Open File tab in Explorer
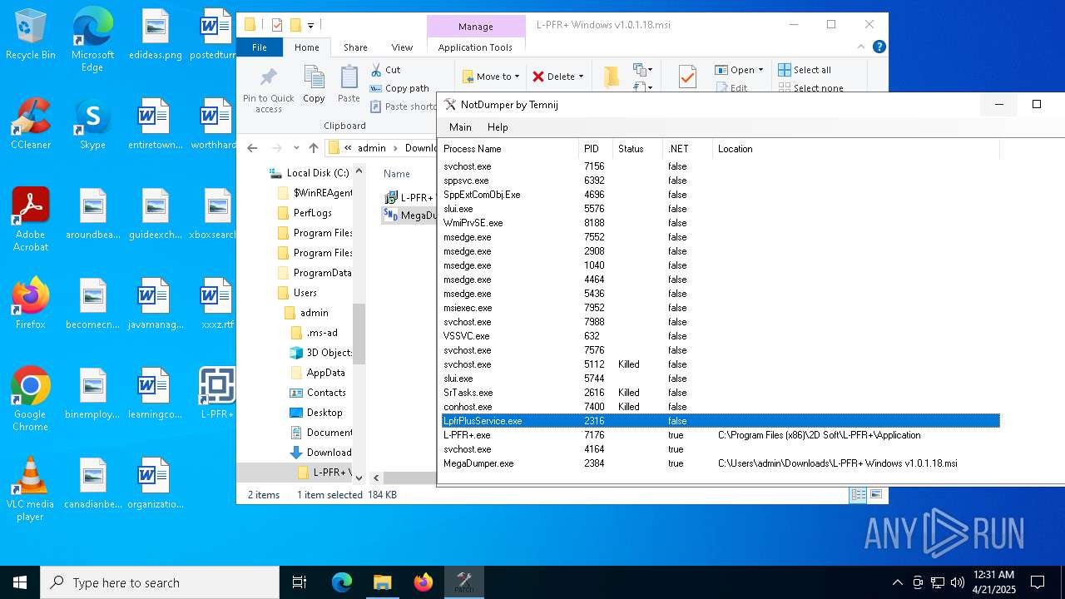1065x599 pixels. [260, 47]
